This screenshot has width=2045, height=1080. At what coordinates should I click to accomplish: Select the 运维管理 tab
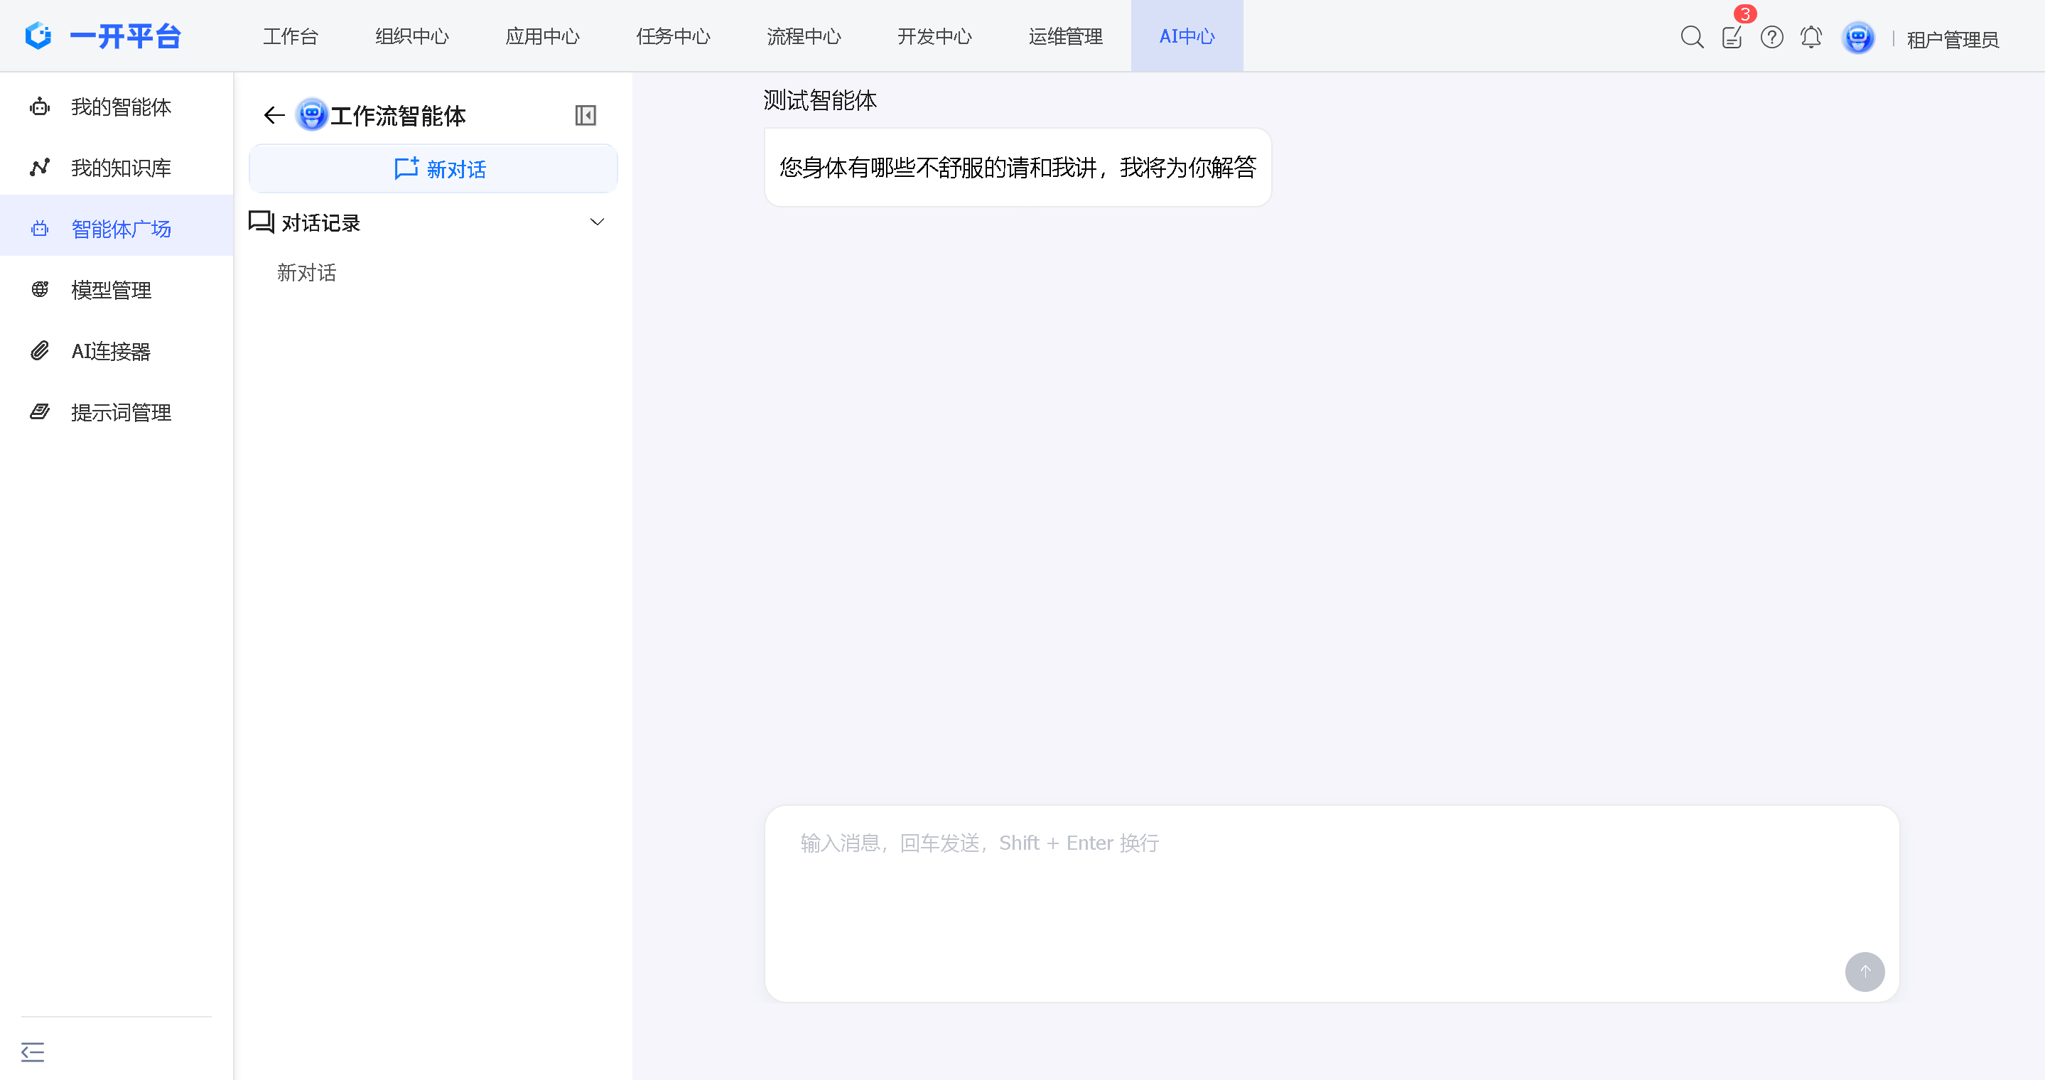coord(1064,36)
